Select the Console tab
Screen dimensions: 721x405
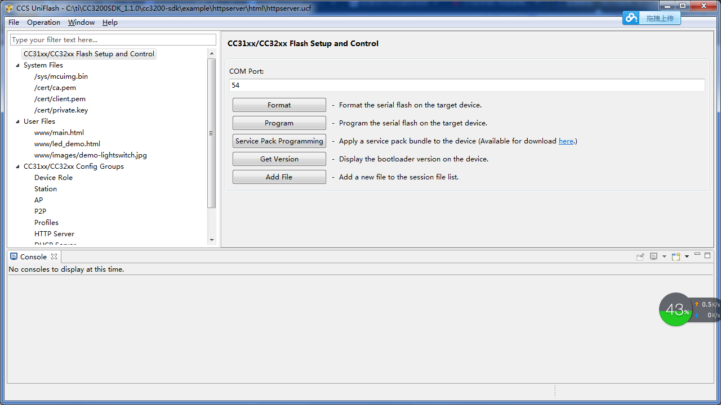pyautogui.click(x=34, y=256)
